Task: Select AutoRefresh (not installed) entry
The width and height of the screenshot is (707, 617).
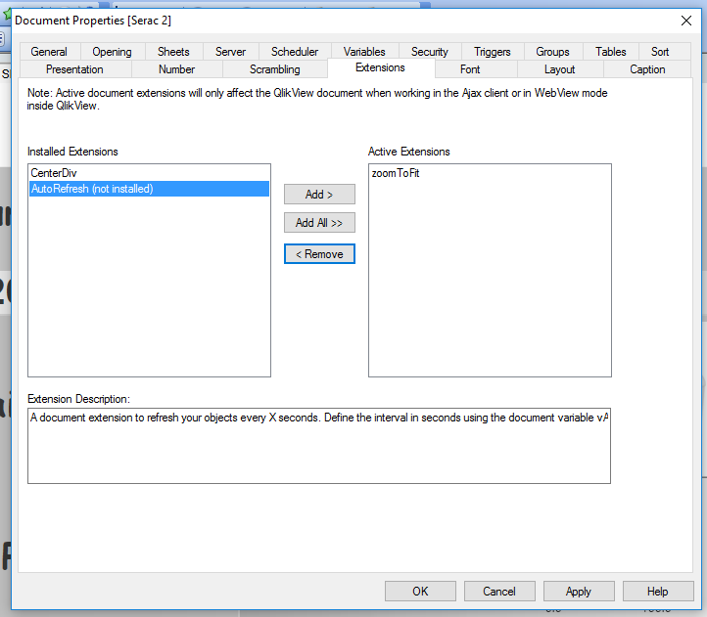Action: tap(149, 189)
